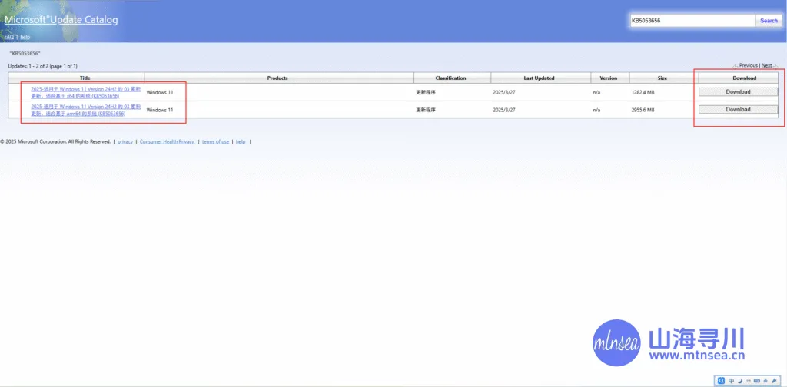
Task: Sort results by the Title column header
Action: pos(85,78)
